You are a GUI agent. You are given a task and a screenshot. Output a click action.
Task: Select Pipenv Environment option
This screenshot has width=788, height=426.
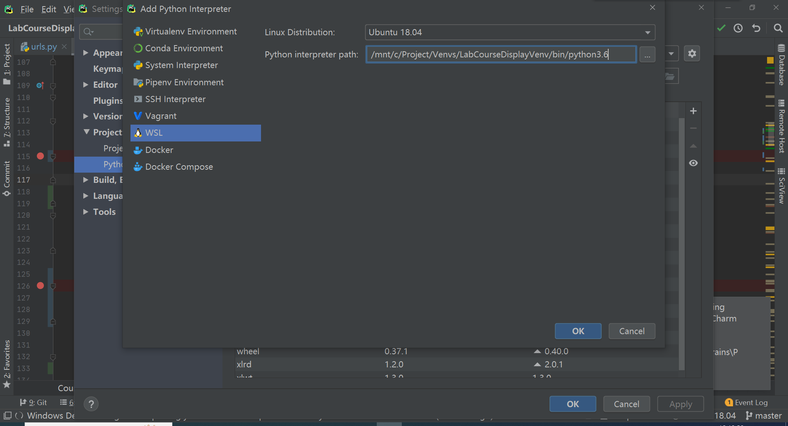tap(195, 82)
